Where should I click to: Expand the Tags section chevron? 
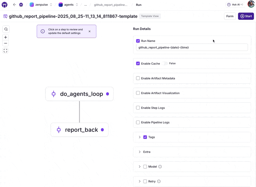tap(140, 137)
